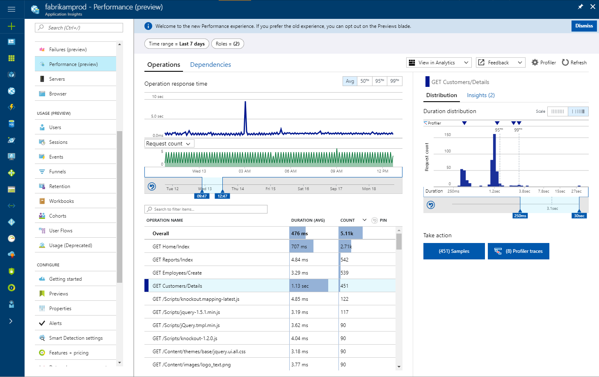This screenshot has width=599, height=377.
Task: Expand the left rail with chevron icon
Action: [x=11, y=321]
